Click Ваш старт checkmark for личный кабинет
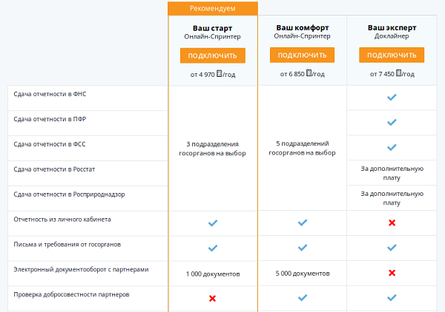The image size is (445, 312). click(212, 223)
